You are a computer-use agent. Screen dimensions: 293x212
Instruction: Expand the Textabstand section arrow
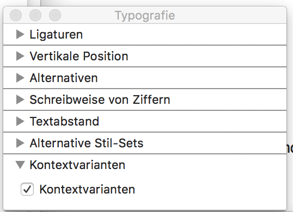click(x=20, y=121)
